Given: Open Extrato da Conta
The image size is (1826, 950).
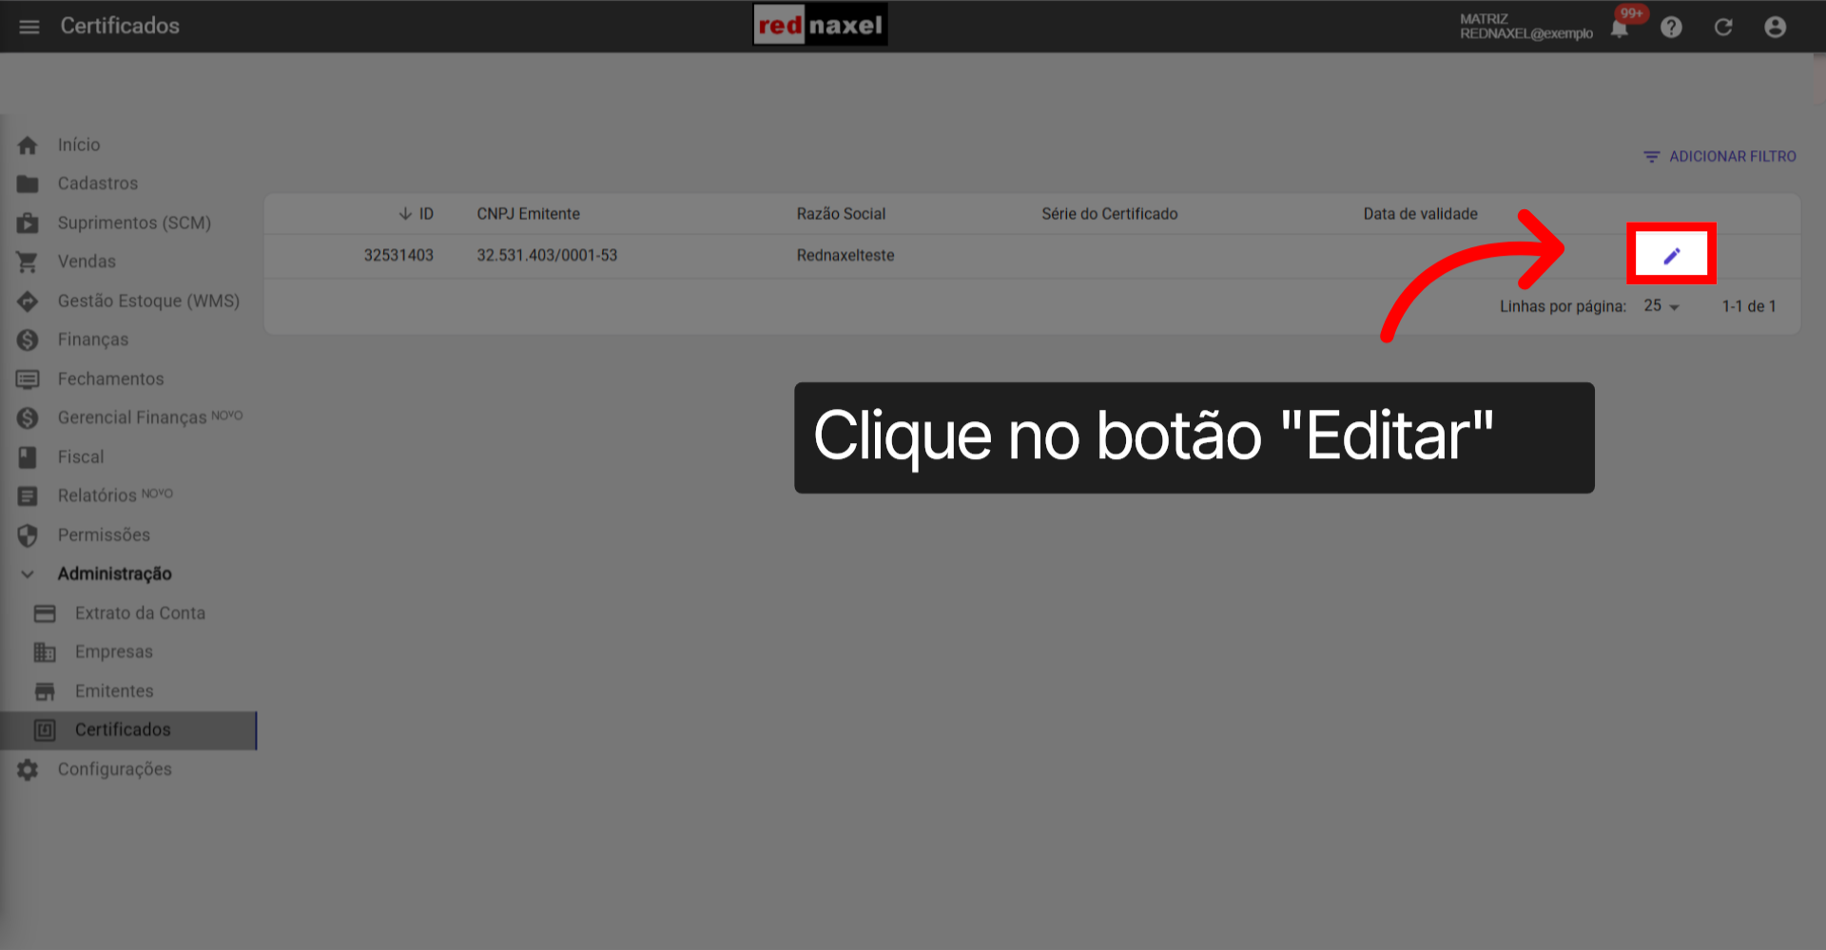Looking at the screenshot, I should click(x=140, y=612).
